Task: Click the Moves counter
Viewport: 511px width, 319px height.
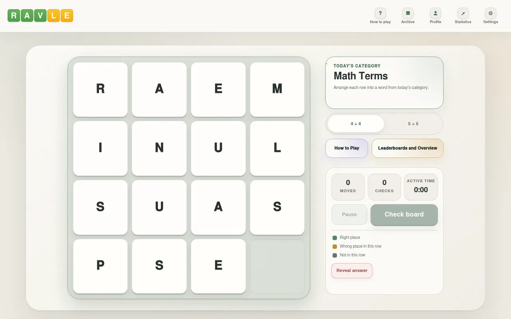Action: click(348, 187)
